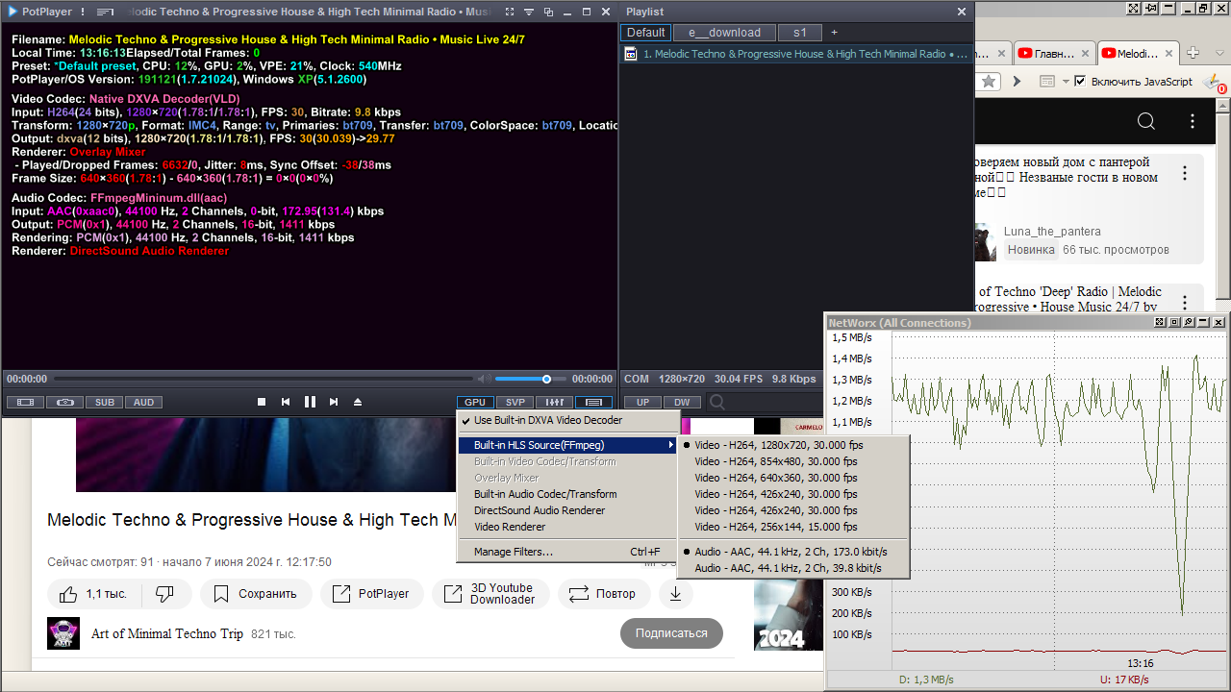Click the bookmark star icon in browser

click(x=988, y=82)
